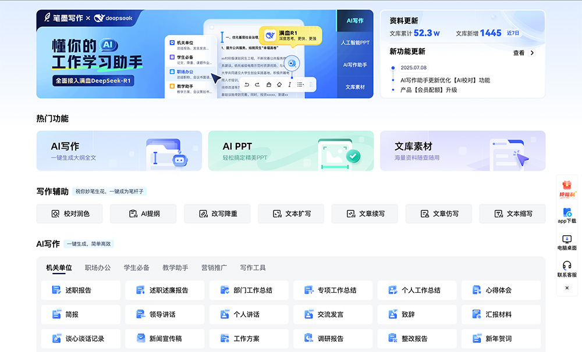
Task: Switch to the 教学助手 tab
Action: coord(175,268)
